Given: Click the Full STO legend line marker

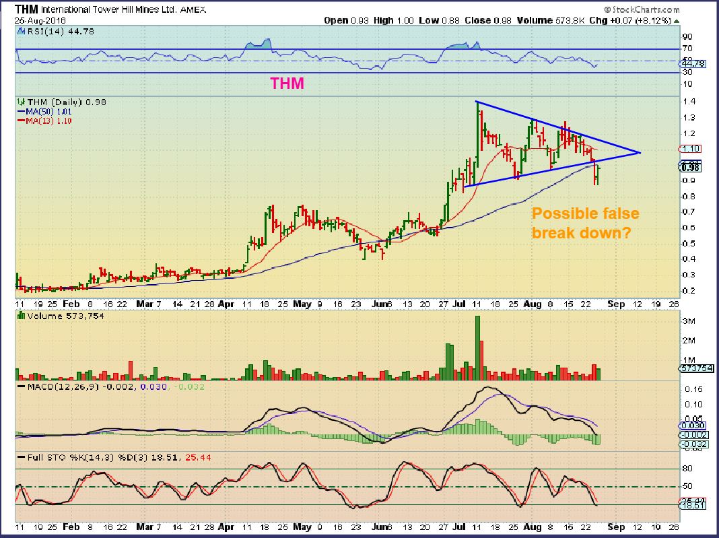Looking at the screenshot, I should tap(21, 457).
